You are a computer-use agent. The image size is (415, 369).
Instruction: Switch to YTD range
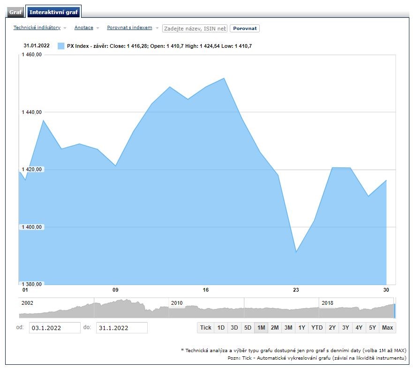click(317, 328)
